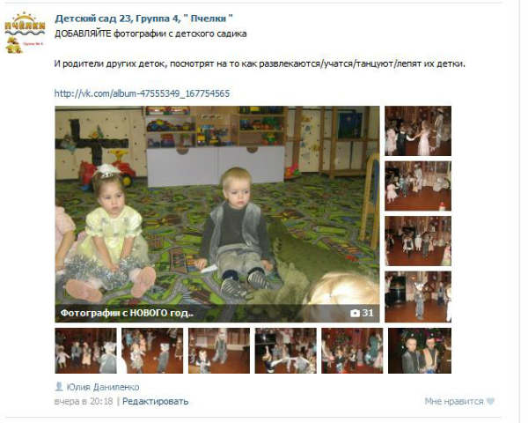Open the first thumbnail in bottom row
528x423 pixels.
click(86, 351)
